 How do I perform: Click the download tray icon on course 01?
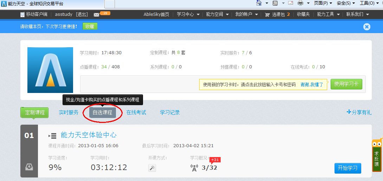click(x=29, y=167)
